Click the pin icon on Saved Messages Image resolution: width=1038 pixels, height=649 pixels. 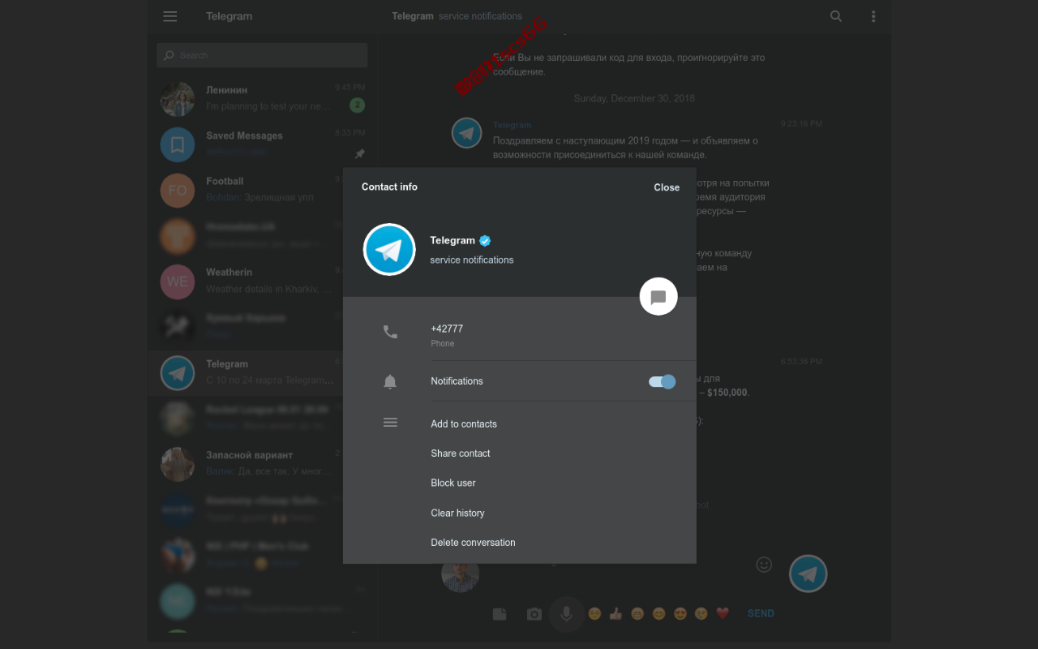(x=360, y=153)
